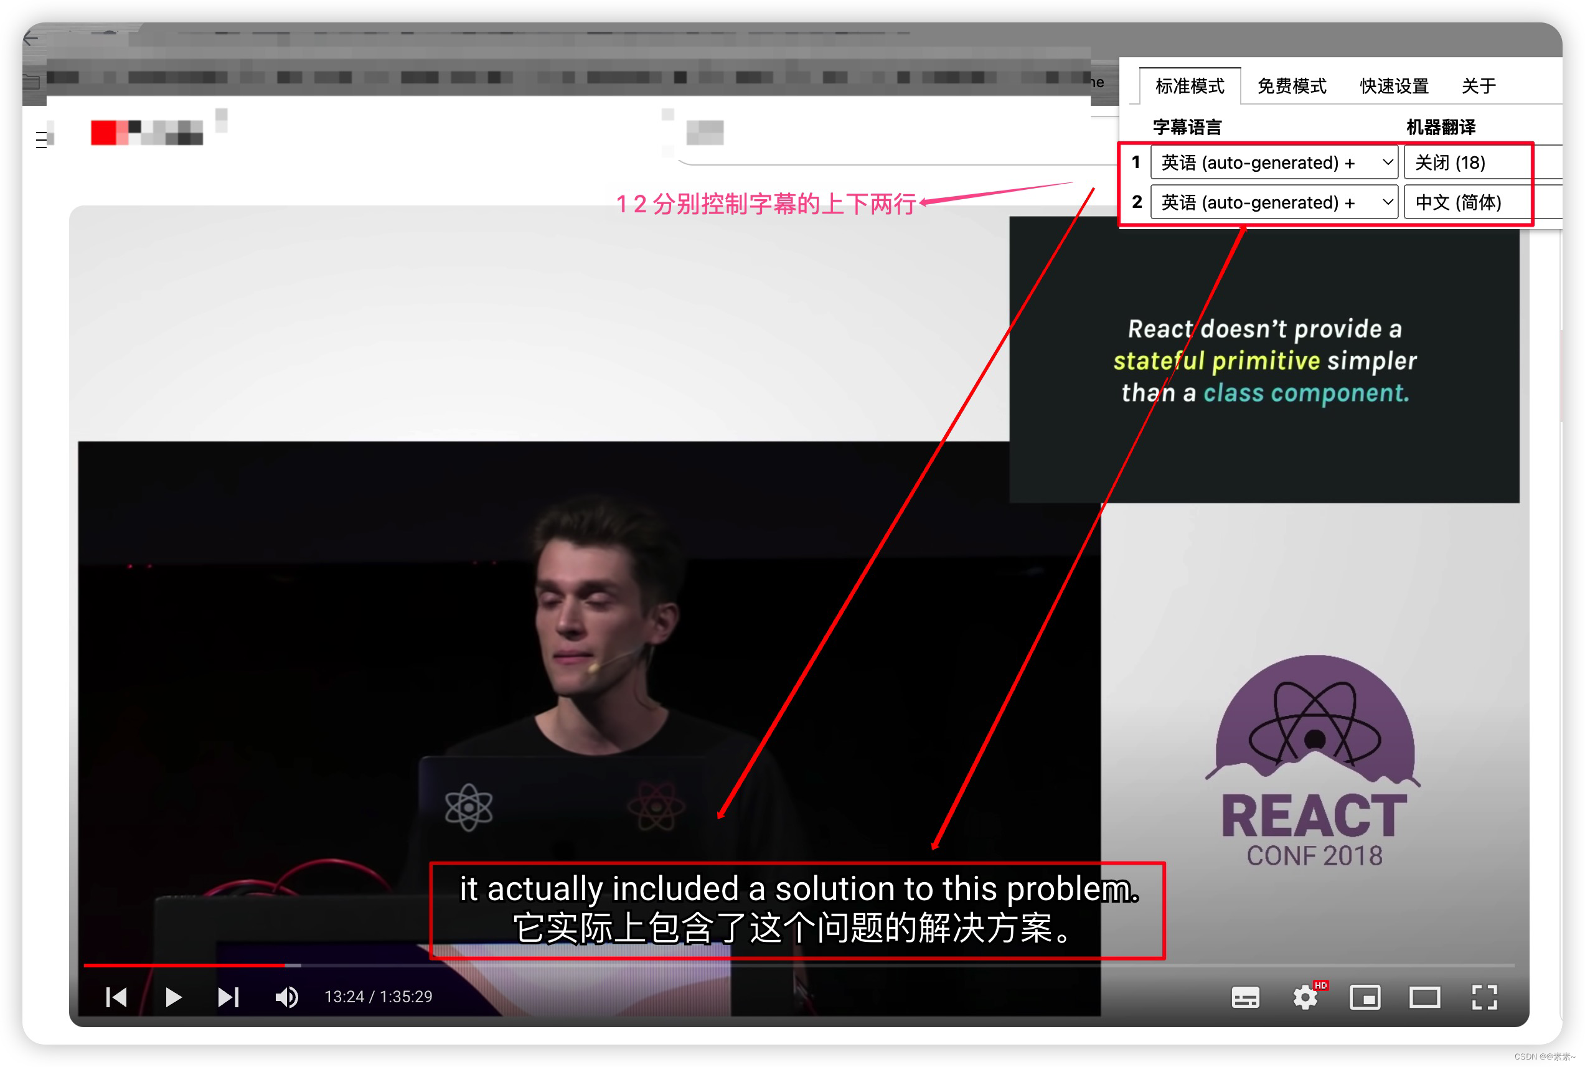Image resolution: width=1585 pixels, height=1067 pixels.
Task: Mute the video volume
Action: point(286,998)
